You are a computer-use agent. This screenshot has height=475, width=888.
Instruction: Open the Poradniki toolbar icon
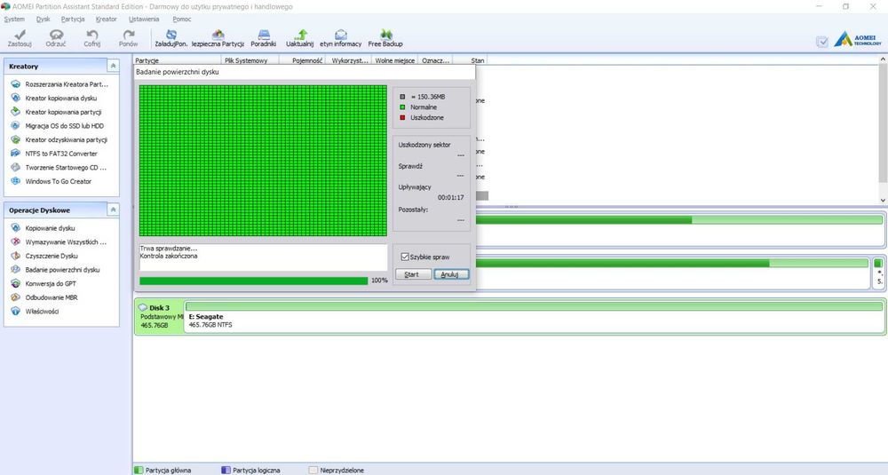click(264, 38)
